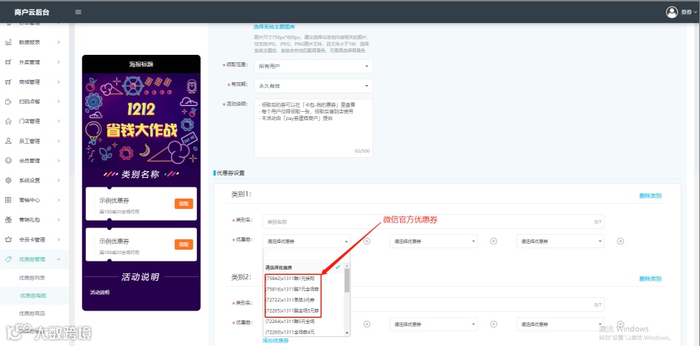
Task: Click the 扫码点餐 cup icon
Action: coord(8,102)
